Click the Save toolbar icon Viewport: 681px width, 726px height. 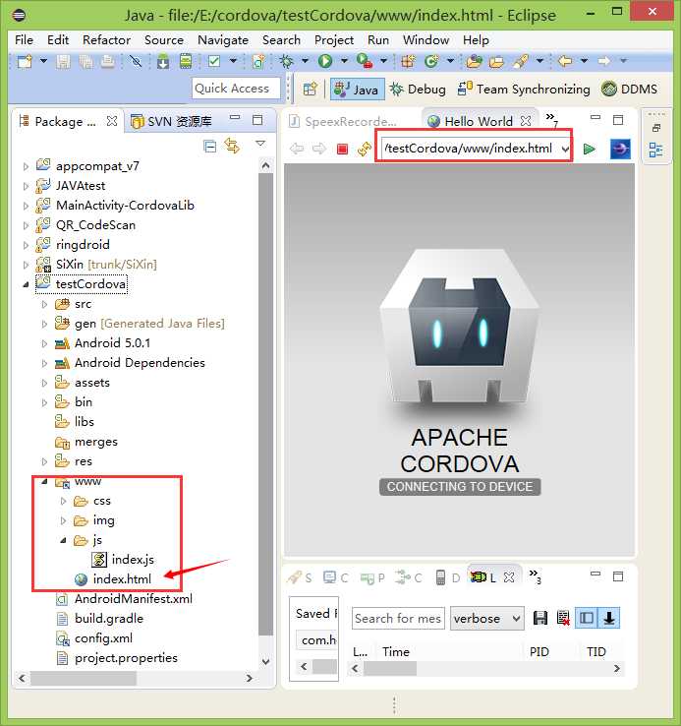63,61
